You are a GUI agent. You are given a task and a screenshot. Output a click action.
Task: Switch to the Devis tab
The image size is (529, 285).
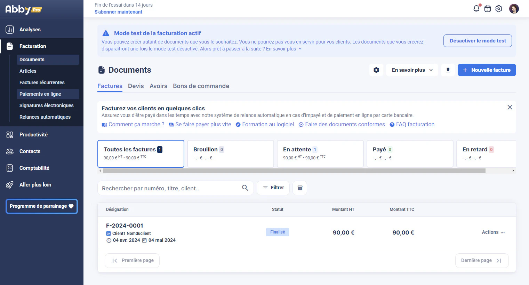(x=136, y=86)
